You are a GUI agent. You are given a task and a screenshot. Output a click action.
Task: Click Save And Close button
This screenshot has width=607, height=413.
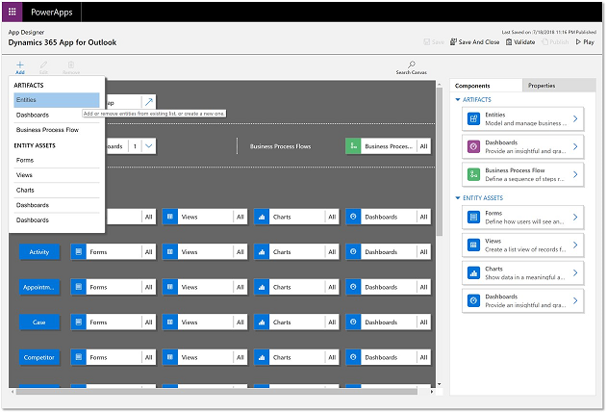click(x=475, y=41)
